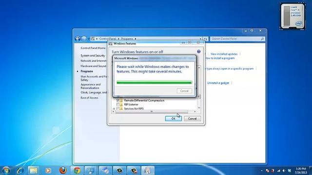Open Control Panel Home link
The height and width of the screenshot is (175, 312).
coord(93,48)
